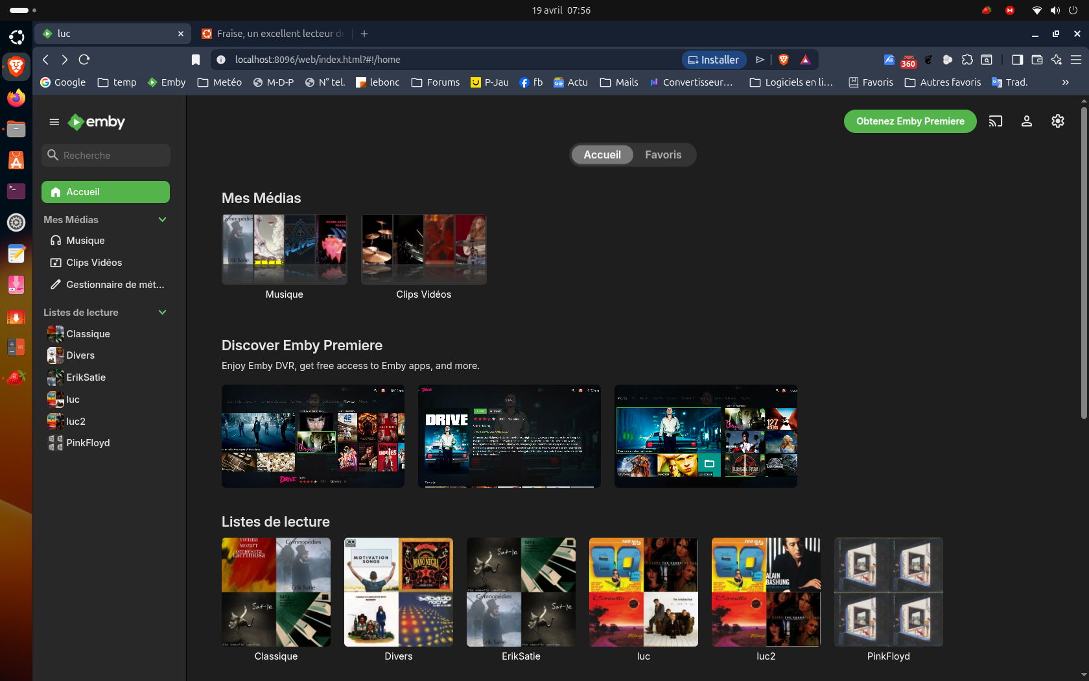Select the Accueil tab
This screenshot has height=681, width=1089.
(602, 155)
